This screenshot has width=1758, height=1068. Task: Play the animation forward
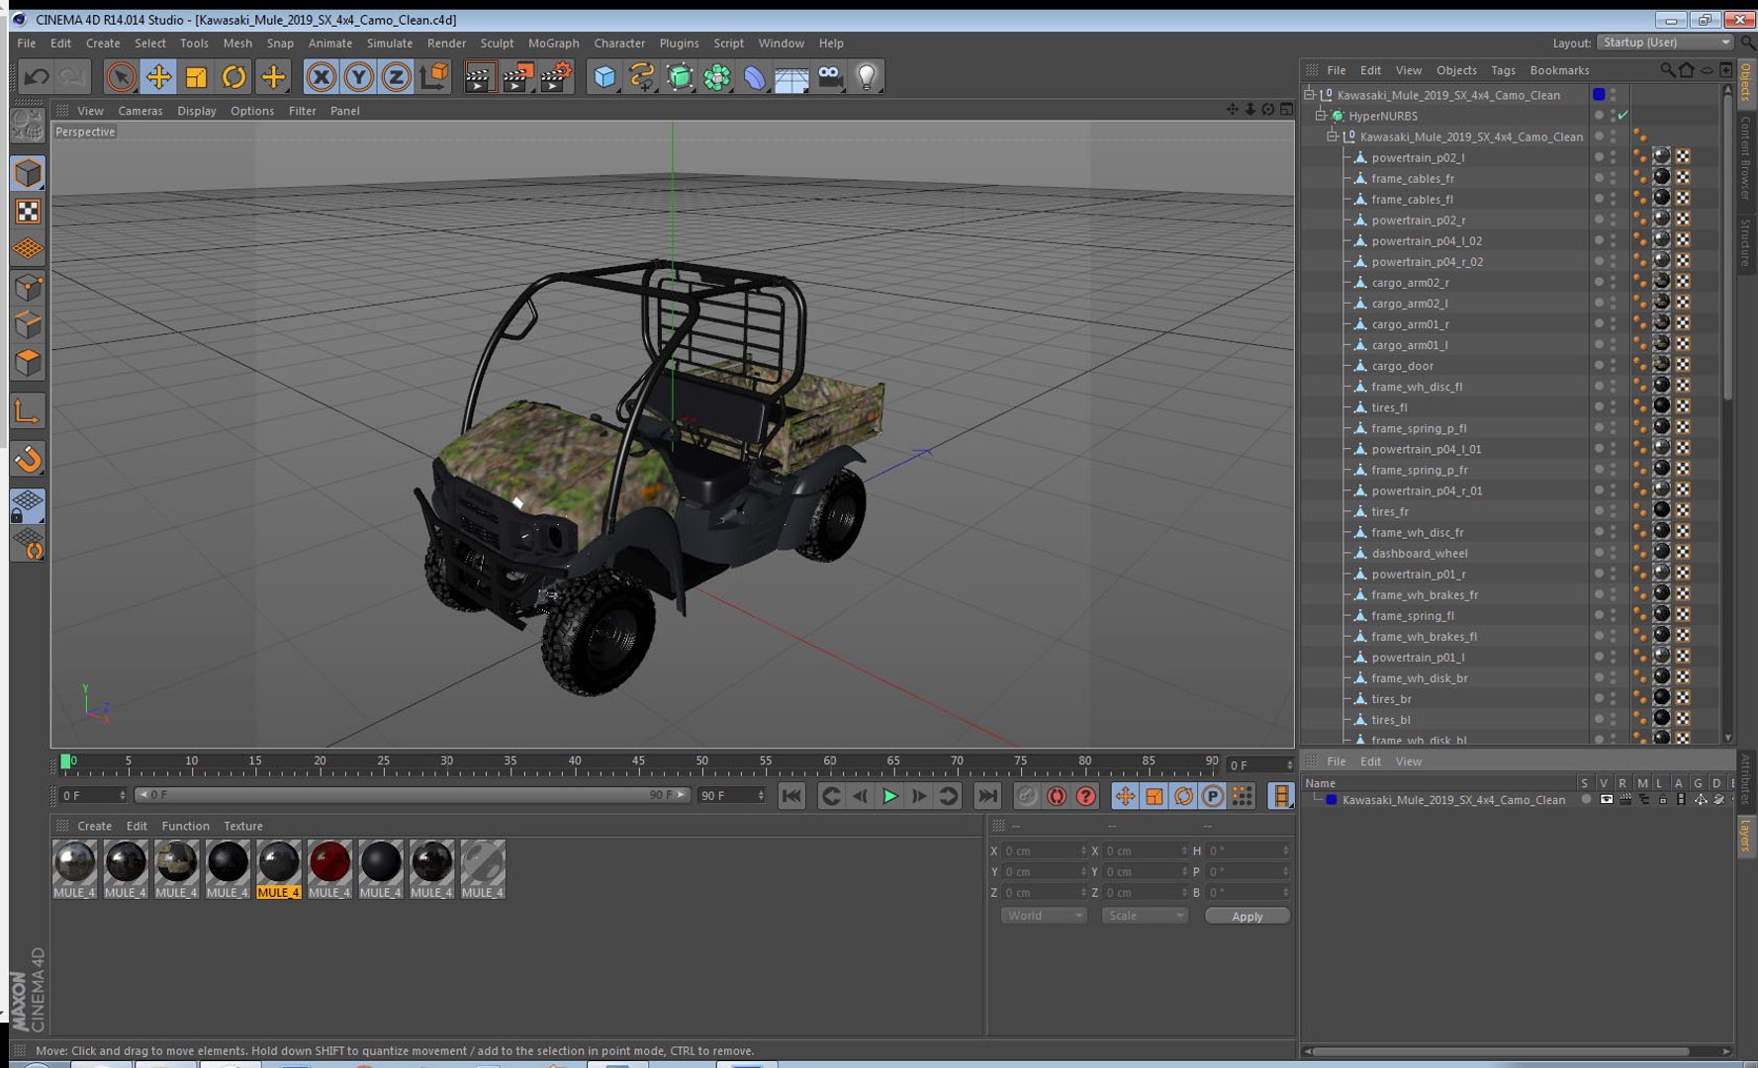coord(889,796)
